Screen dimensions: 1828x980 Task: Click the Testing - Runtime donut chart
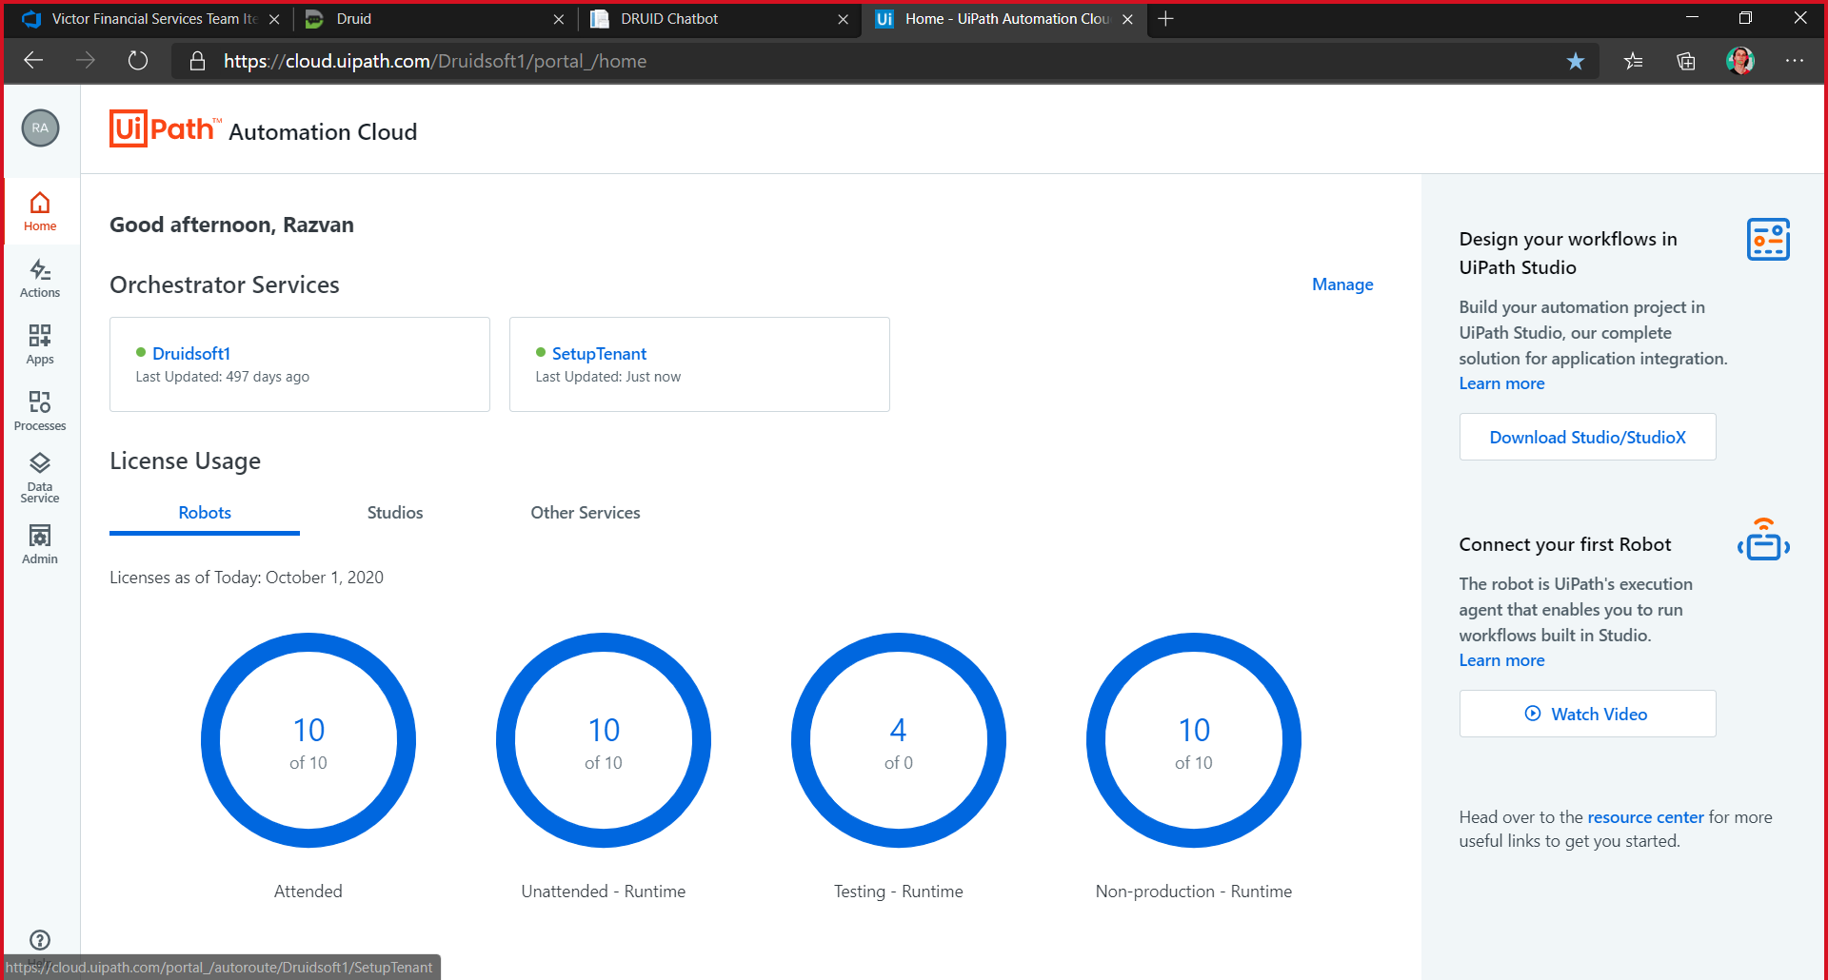899,740
